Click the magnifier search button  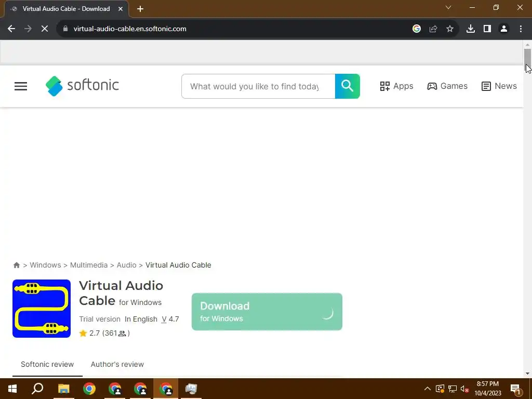click(347, 86)
